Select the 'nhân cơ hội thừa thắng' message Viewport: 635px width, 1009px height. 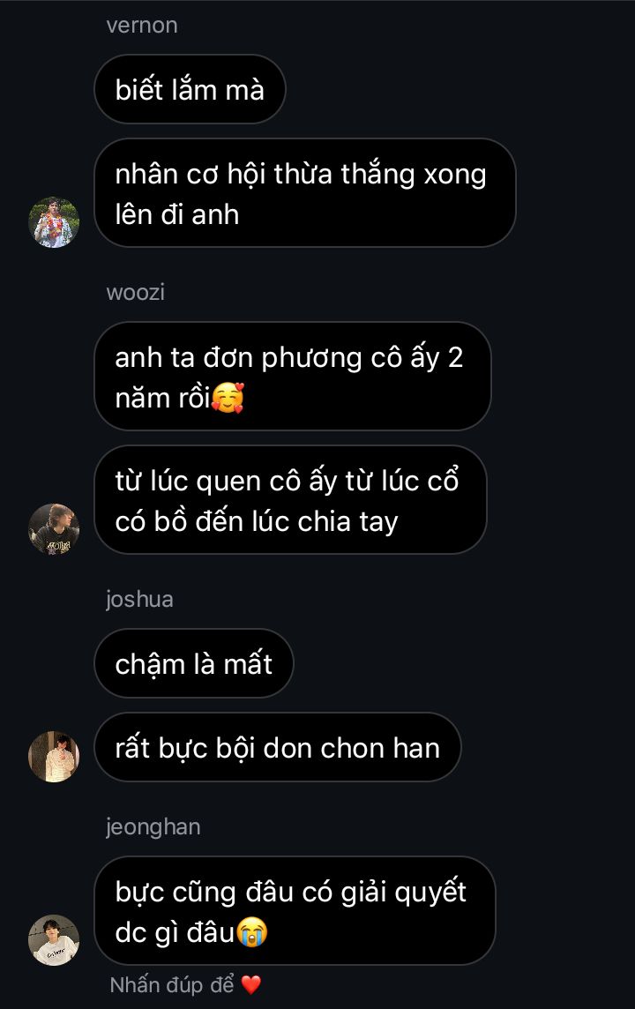coord(305,193)
